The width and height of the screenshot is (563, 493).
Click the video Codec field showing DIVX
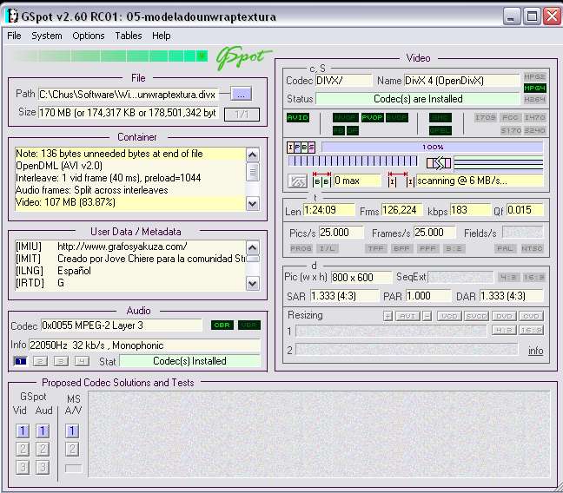(343, 81)
